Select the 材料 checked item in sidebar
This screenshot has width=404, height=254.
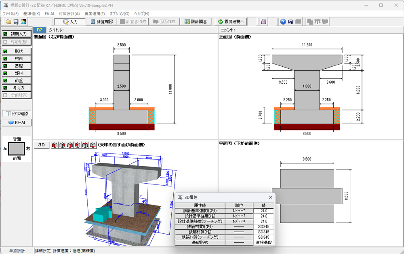[x=17, y=59]
